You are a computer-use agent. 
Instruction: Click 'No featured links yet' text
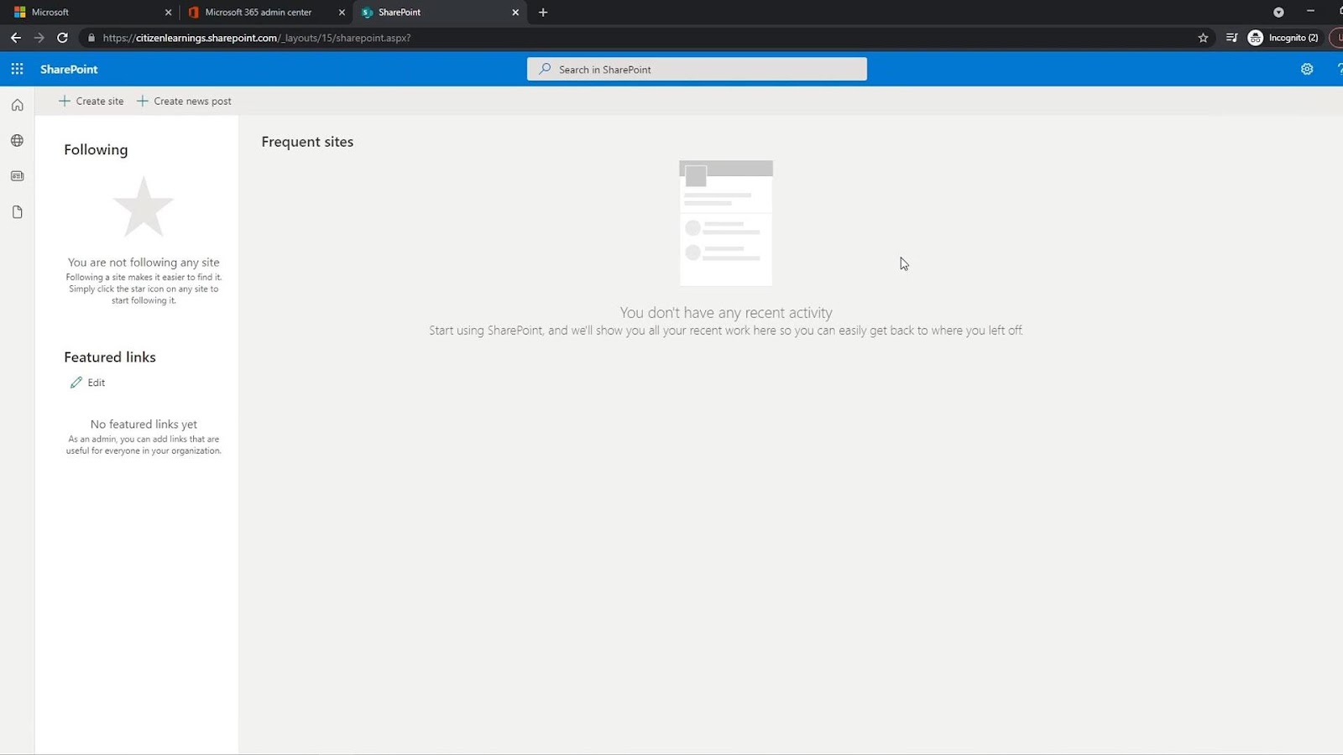(144, 424)
